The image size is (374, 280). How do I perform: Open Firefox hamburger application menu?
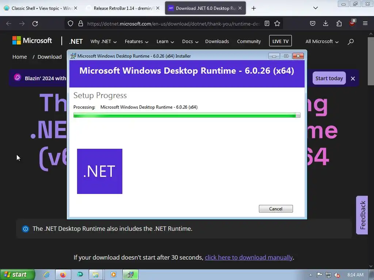click(365, 23)
